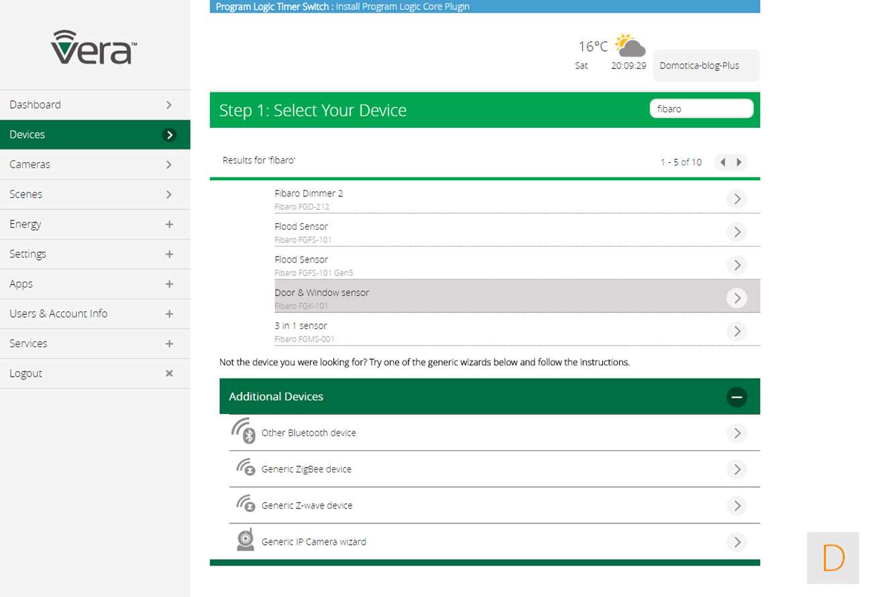
Task: Click the device search field
Action: coord(701,109)
